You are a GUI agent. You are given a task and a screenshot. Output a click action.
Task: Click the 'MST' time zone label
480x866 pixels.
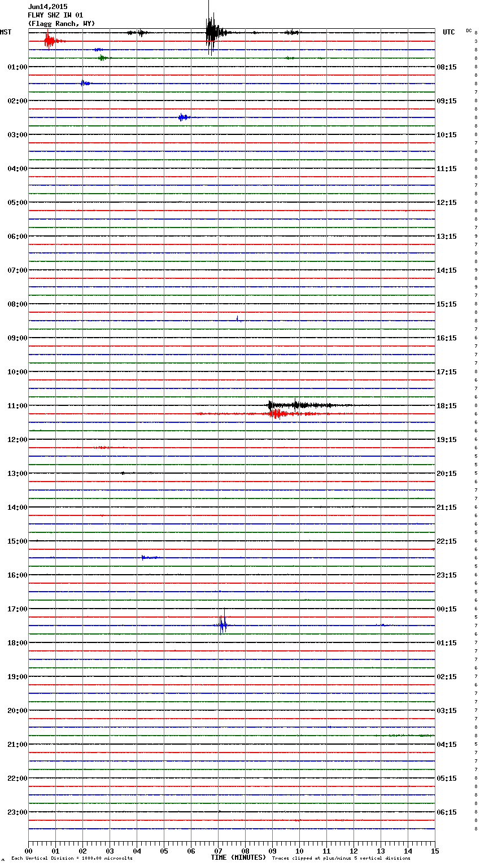pos(6,32)
